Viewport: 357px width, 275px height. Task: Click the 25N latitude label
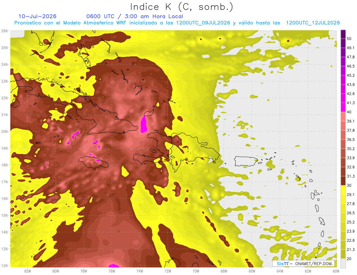pyautogui.click(x=4, y=47)
